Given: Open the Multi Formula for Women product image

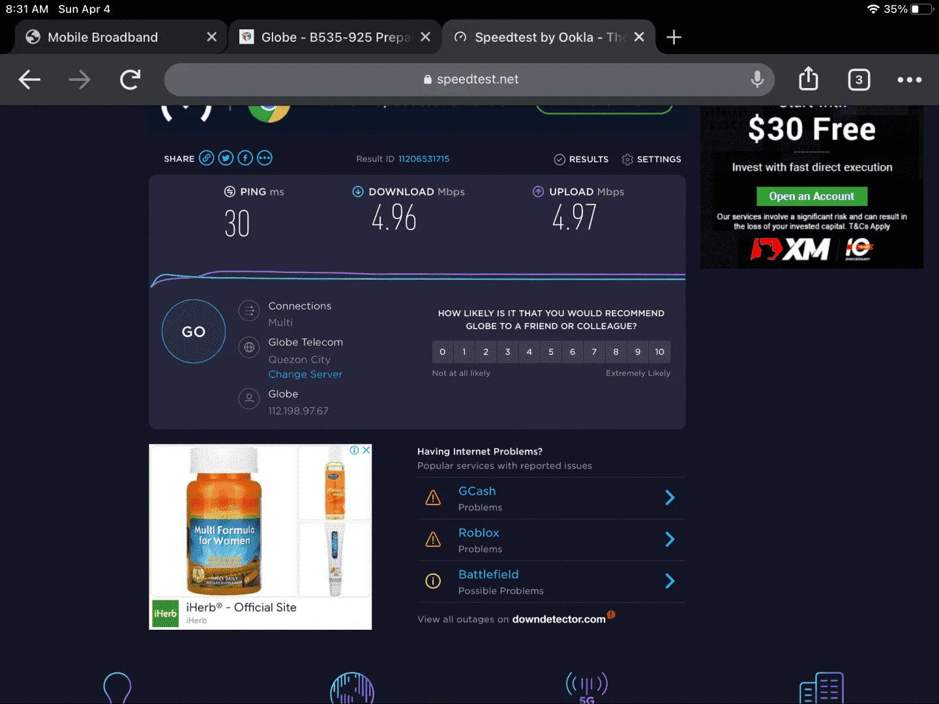Looking at the screenshot, I should pos(224,521).
